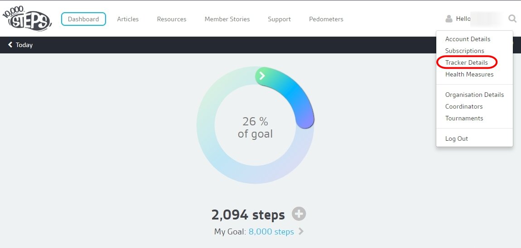Expand goal settings chevron after 8,000 steps
521x248 pixels.
pos(301,231)
